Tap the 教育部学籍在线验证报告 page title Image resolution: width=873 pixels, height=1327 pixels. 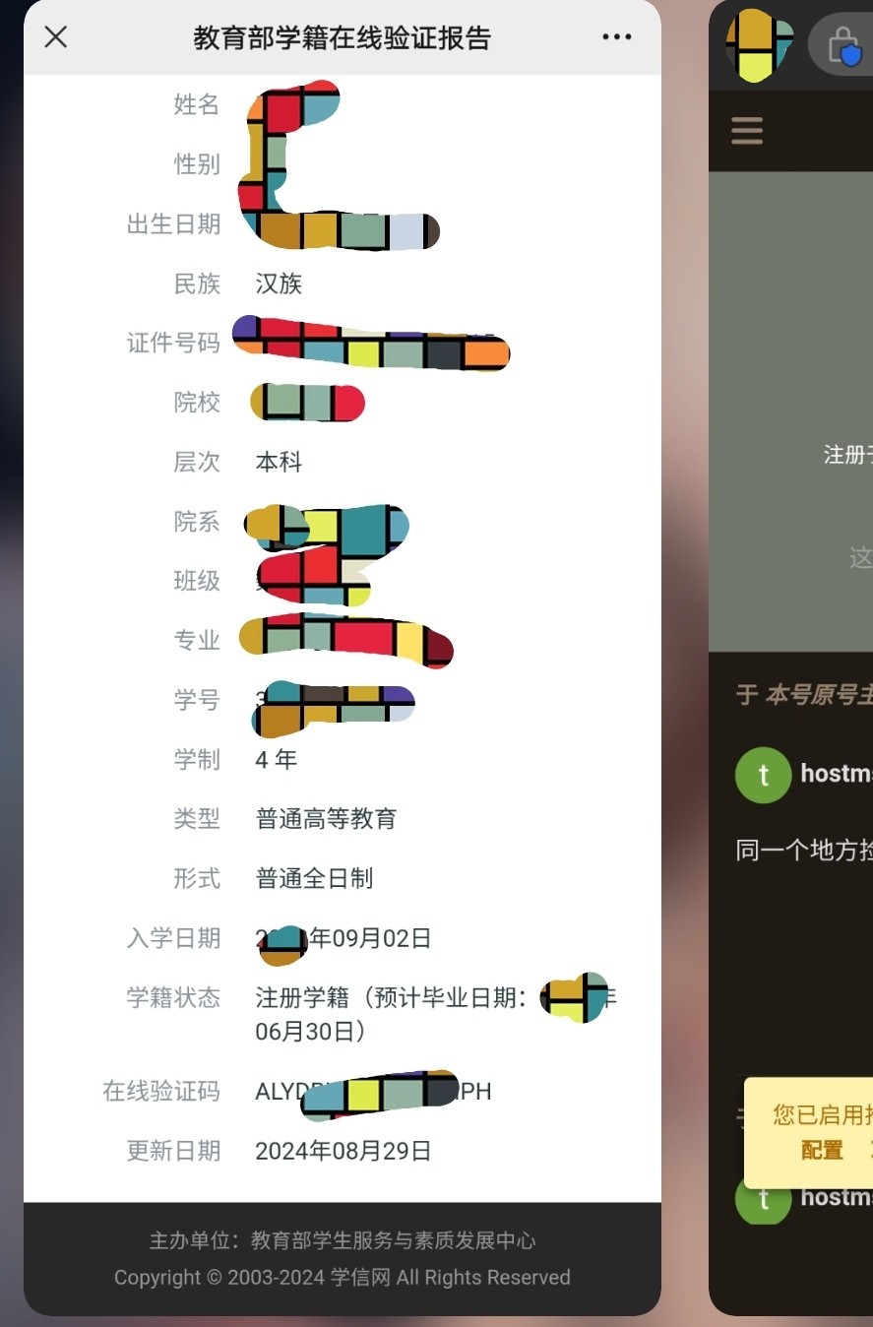tap(342, 38)
